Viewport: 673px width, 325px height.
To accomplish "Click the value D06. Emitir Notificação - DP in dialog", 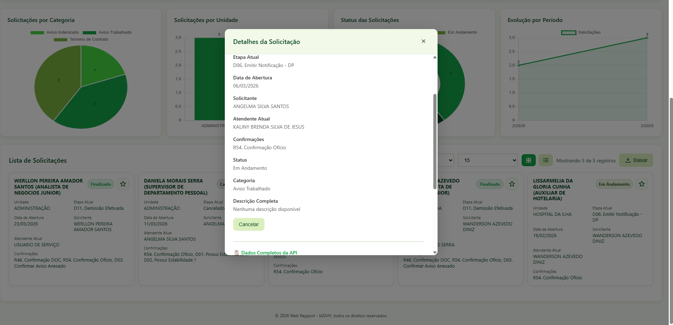I will click(263, 65).
